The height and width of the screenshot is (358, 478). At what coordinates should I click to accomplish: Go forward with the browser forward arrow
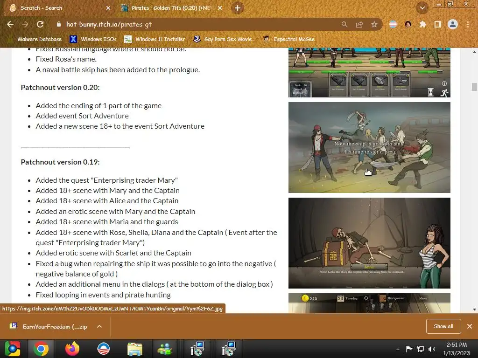click(25, 24)
